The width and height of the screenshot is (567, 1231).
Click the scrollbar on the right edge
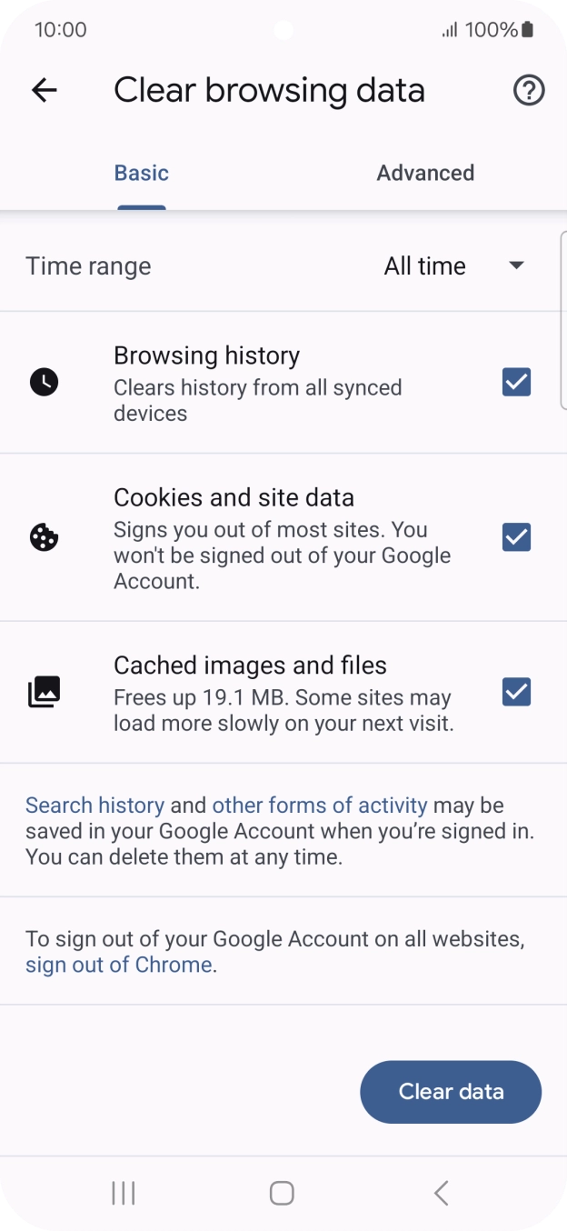[x=562, y=318]
